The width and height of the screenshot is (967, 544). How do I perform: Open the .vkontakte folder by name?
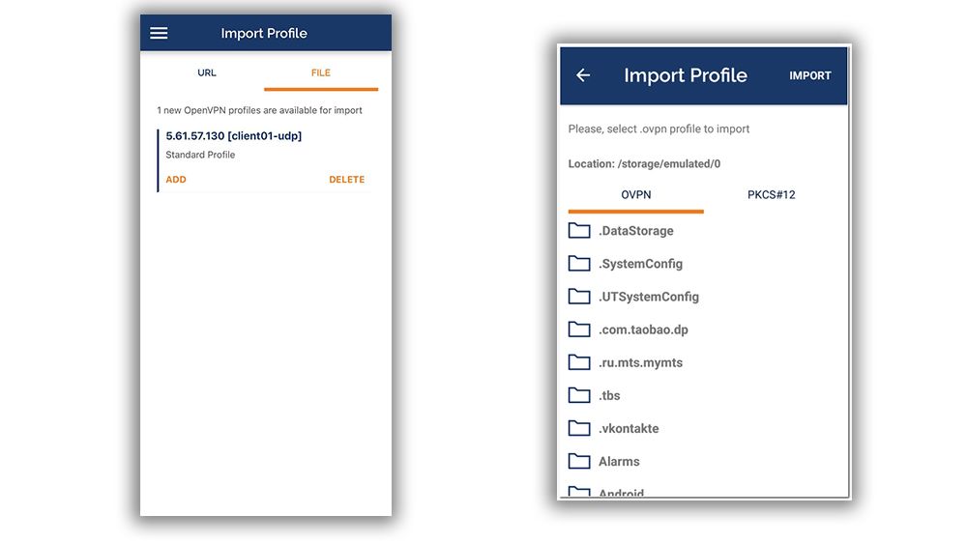629,428
